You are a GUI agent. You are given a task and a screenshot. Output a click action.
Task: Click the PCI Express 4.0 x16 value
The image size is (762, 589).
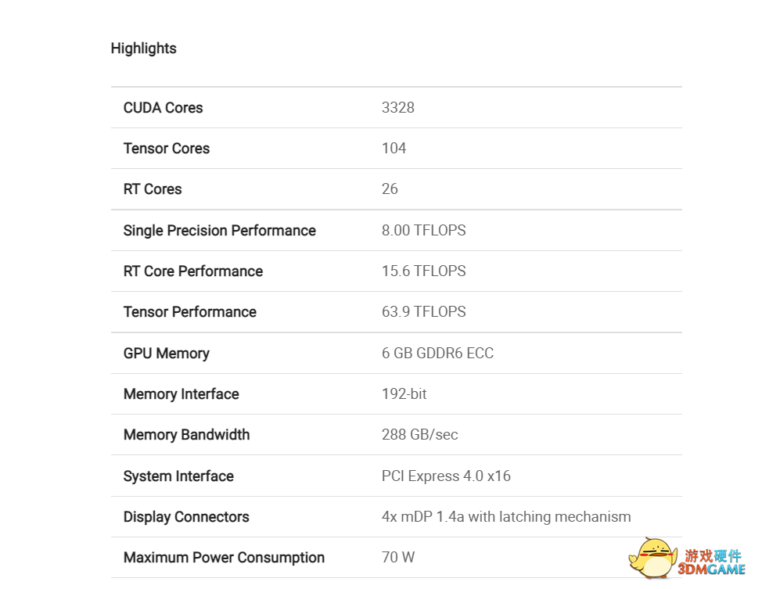click(446, 476)
